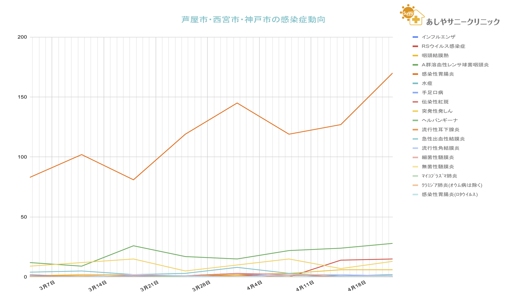Click the 咽頭結膜熱 legend color swatch
The image size is (506, 305).
pos(415,56)
